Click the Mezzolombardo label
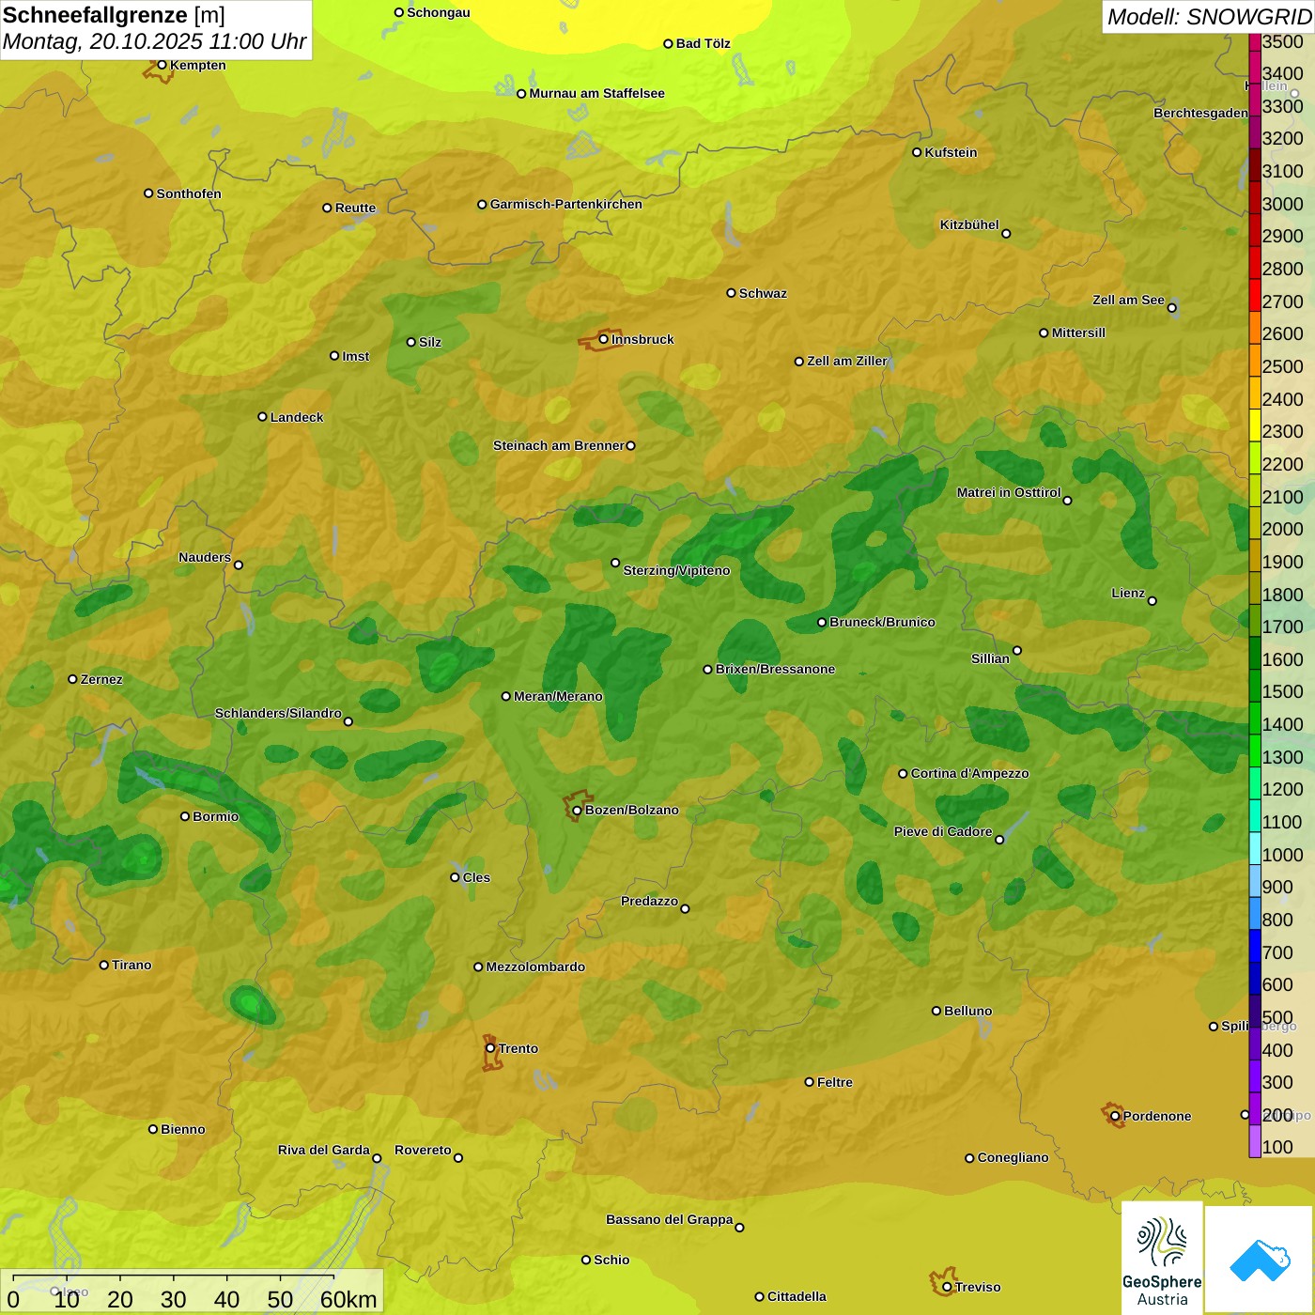This screenshot has height=1315, width=1315. click(x=535, y=967)
